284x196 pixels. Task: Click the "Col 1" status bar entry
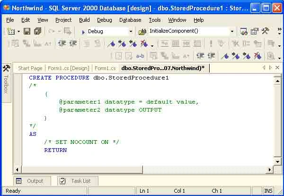(x=179, y=191)
